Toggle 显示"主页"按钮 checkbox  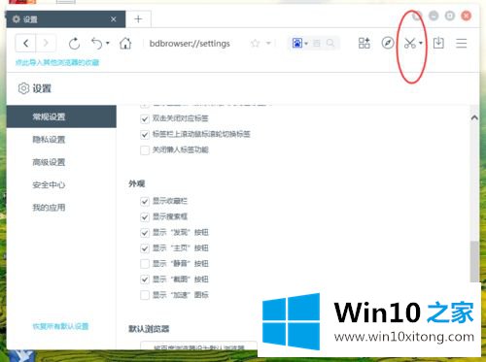click(145, 248)
